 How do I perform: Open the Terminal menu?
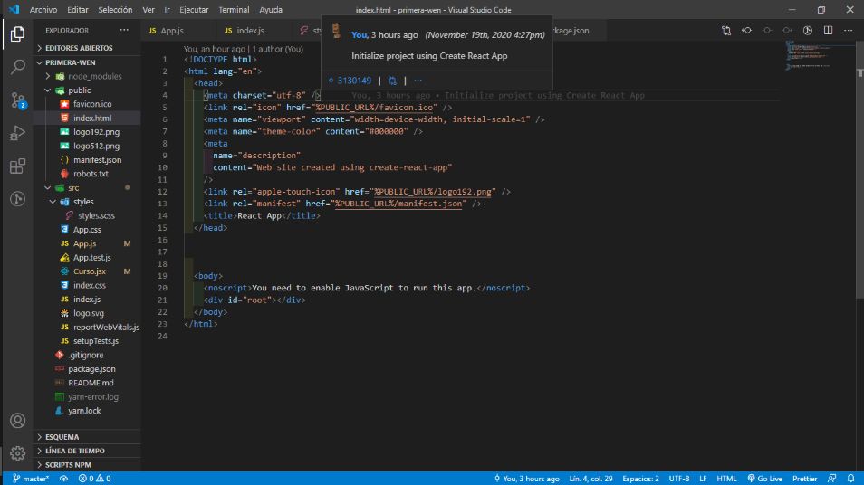[x=234, y=10]
